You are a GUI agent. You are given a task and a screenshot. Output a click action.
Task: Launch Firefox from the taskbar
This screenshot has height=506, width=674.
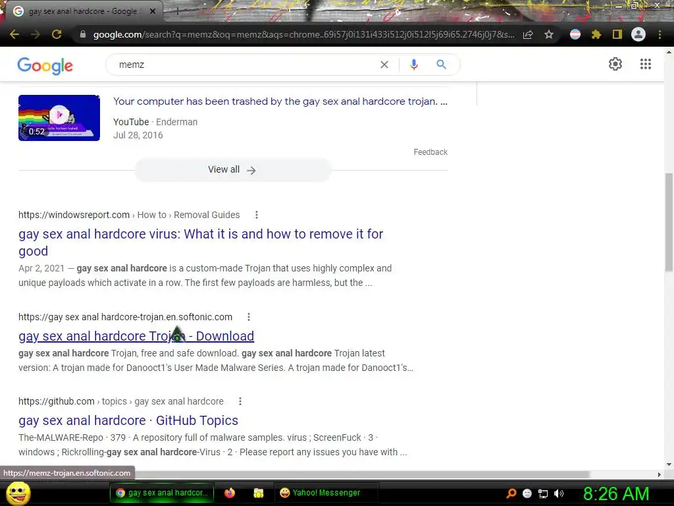[x=230, y=493]
